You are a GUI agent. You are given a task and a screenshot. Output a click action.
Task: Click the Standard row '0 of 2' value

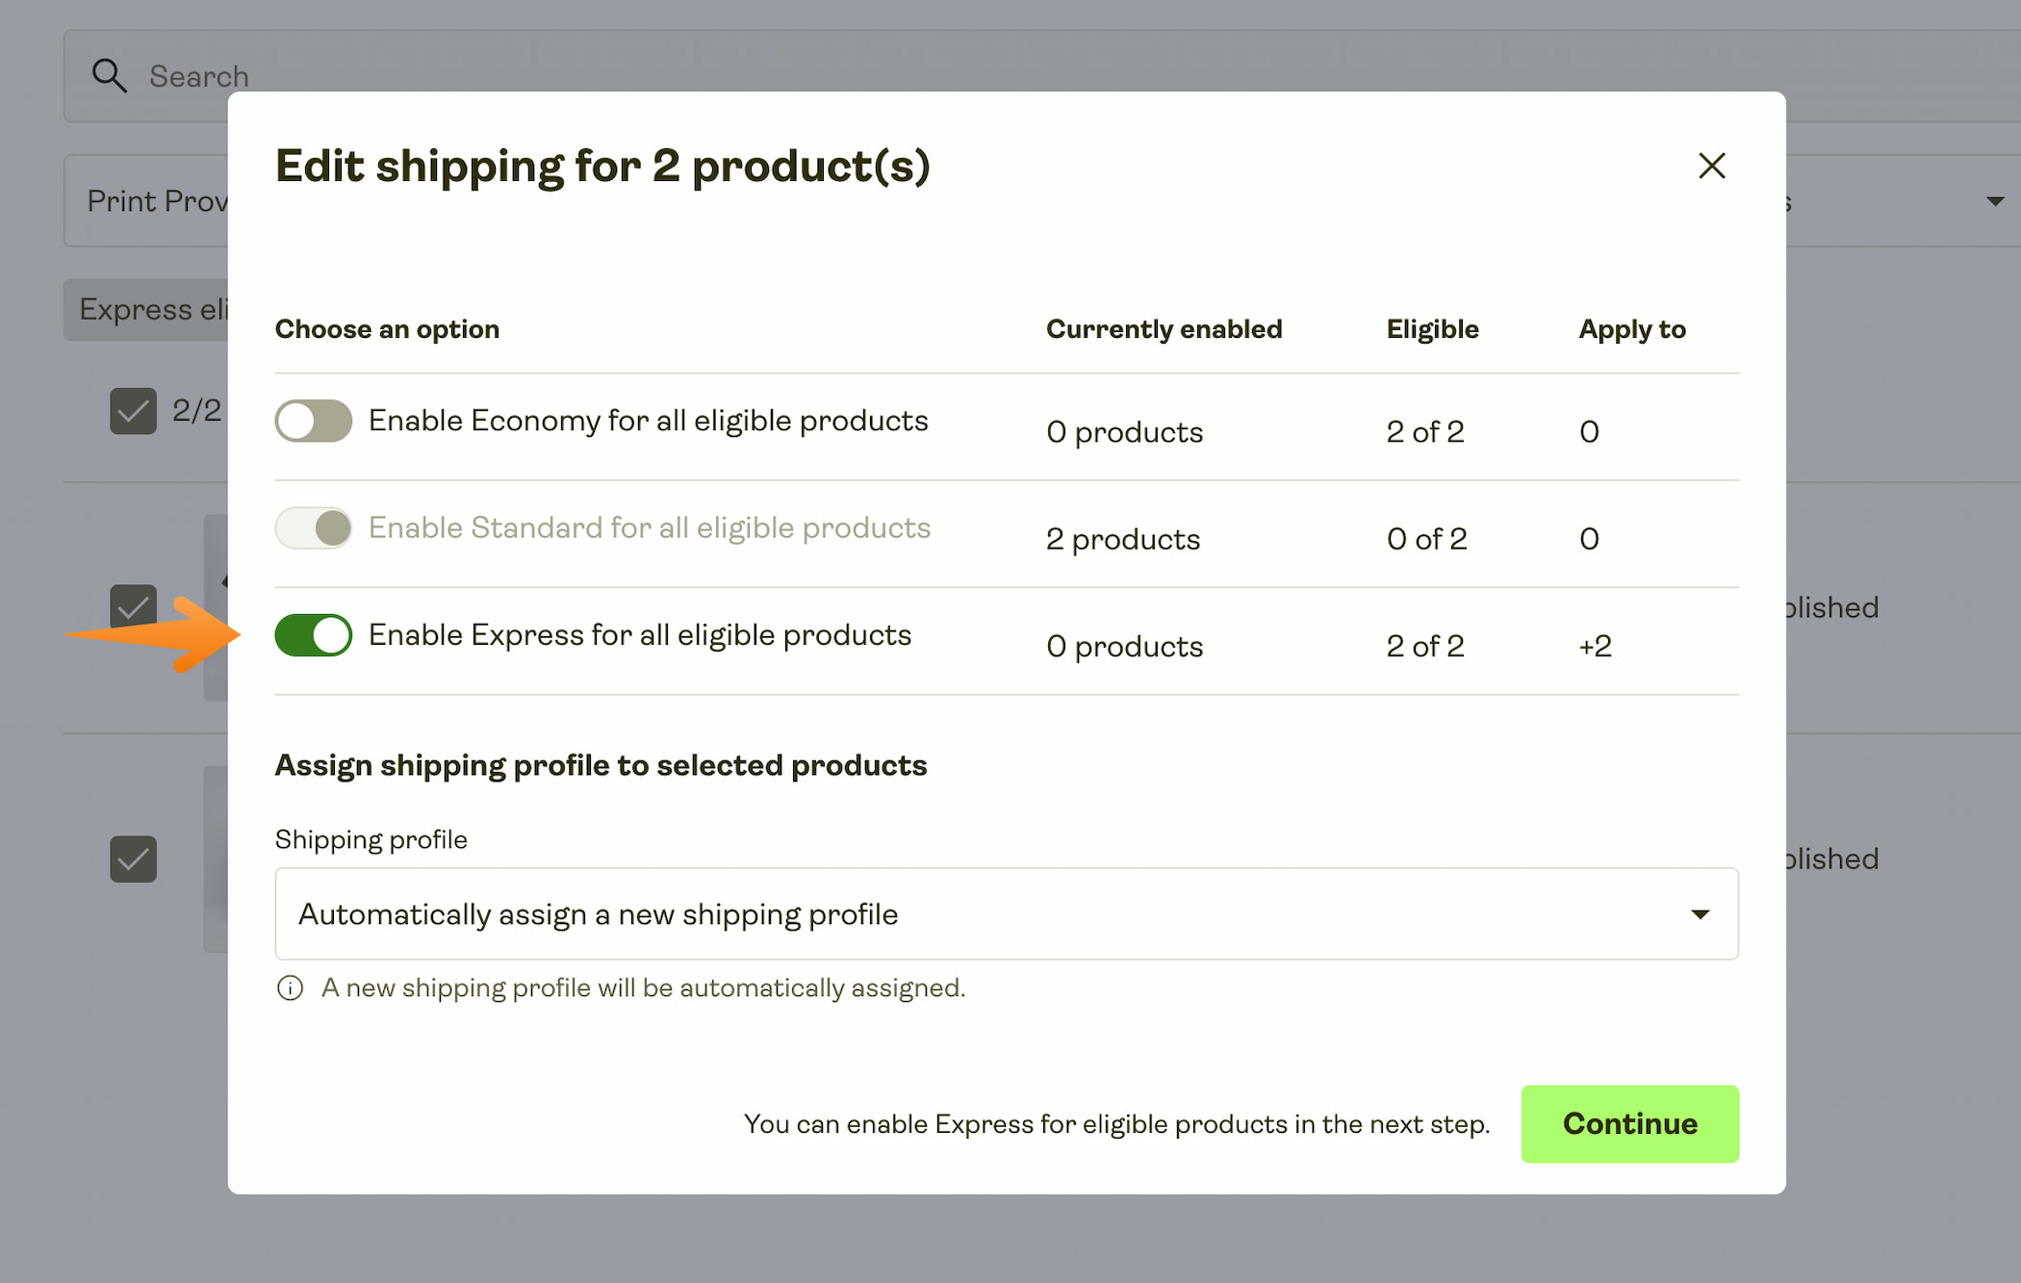tap(1426, 539)
